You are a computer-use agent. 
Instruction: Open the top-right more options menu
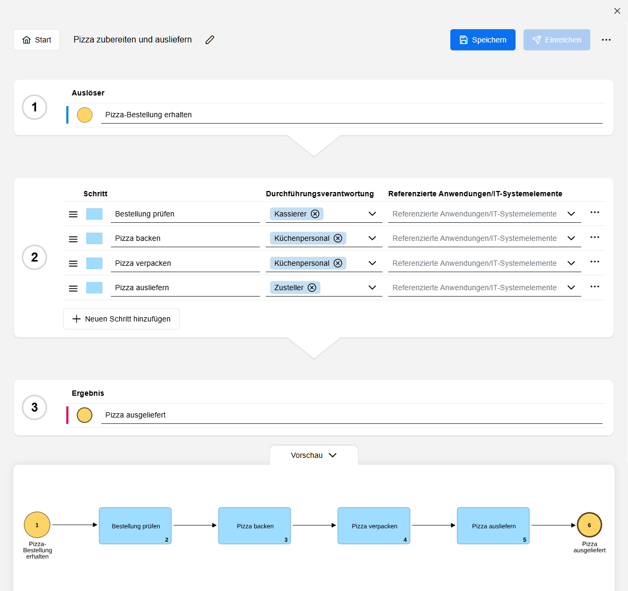coord(606,40)
